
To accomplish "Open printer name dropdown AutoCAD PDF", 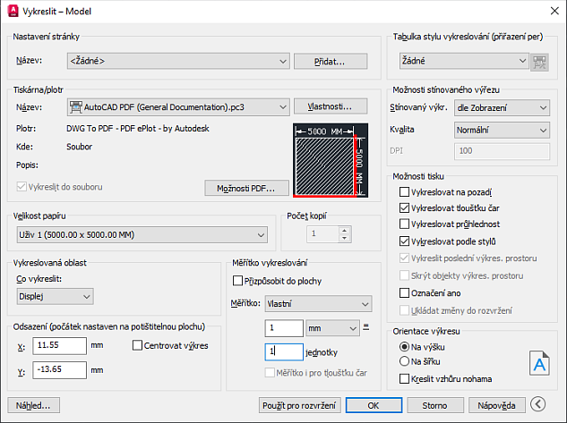I will coord(178,107).
